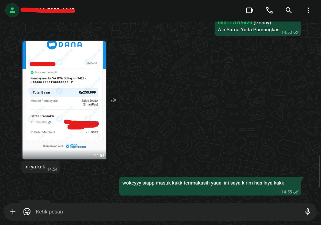Click the 14.55 timestamp on the last message

coord(286,192)
